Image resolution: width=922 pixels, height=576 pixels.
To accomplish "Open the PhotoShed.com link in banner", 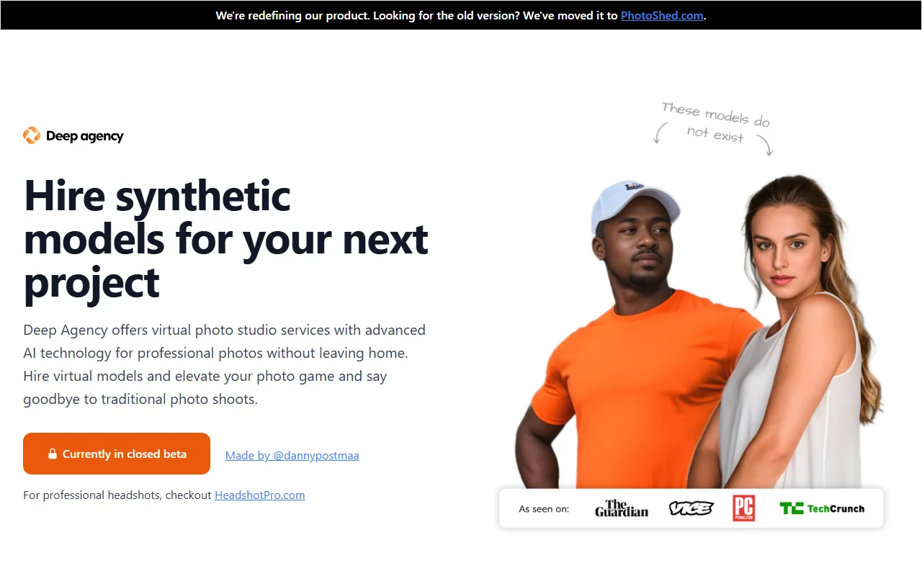I will pyautogui.click(x=662, y=15).
